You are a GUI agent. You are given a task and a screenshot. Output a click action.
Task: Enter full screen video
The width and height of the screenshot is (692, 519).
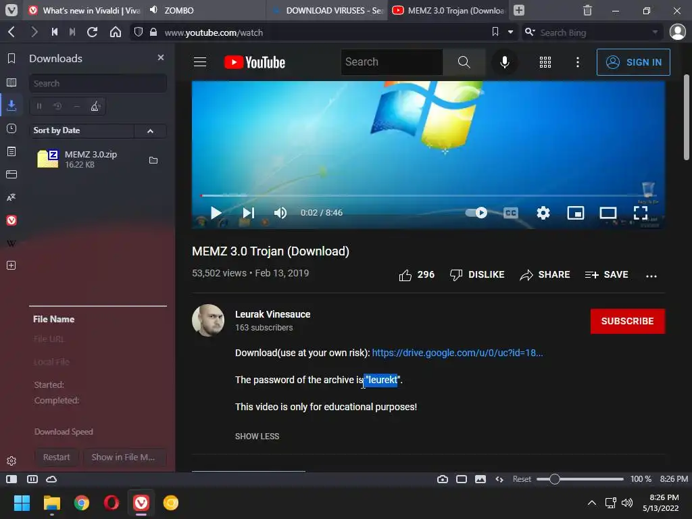coord(641,213)
